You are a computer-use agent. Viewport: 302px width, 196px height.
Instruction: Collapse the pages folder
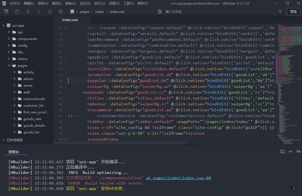9,66
